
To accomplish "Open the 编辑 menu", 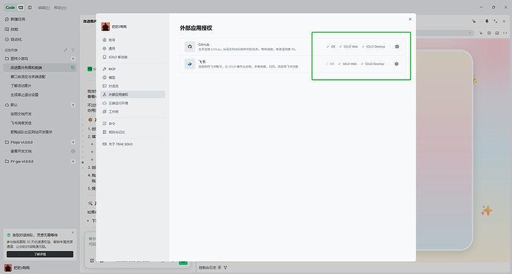I will pyautogui.click(x=44, y=8).
